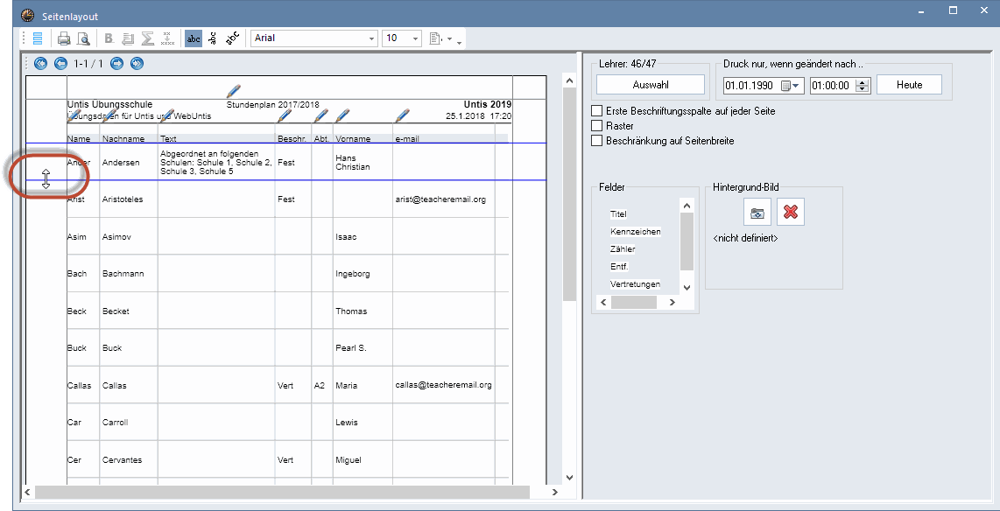Click toolbar overflow options arrow
1000x511 pixels.
(x=459, y=43)
